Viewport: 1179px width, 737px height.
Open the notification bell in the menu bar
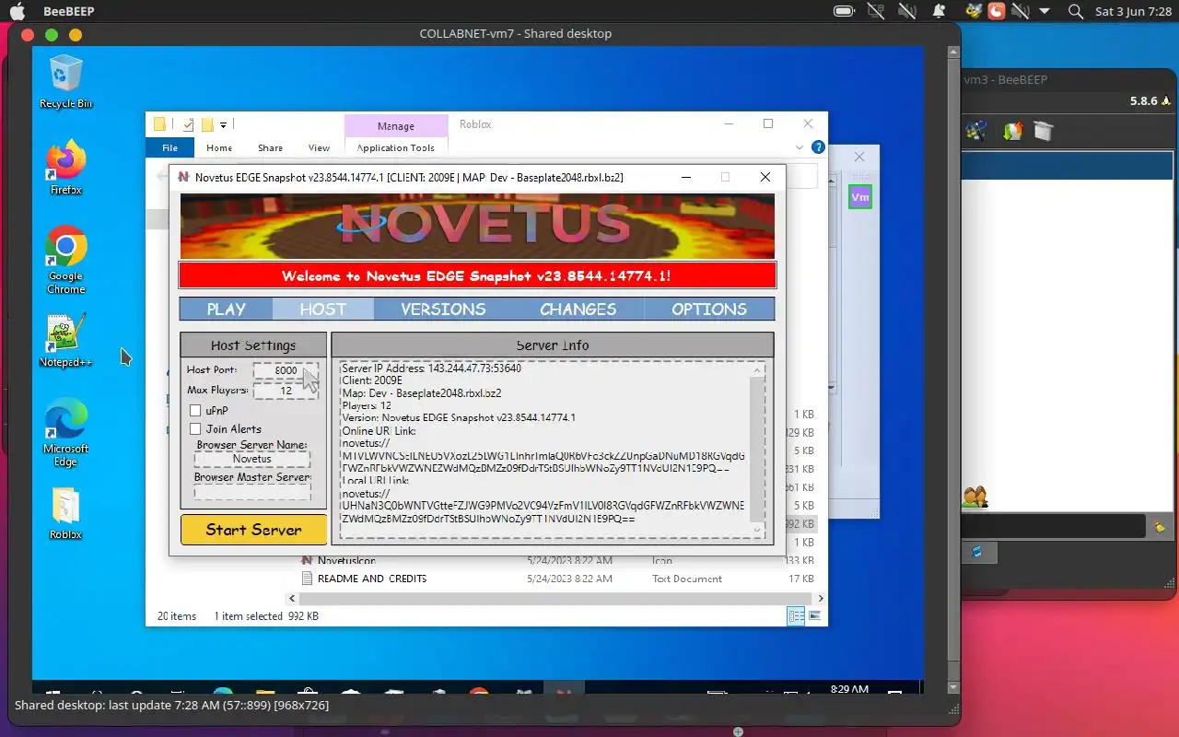point(940,12)
